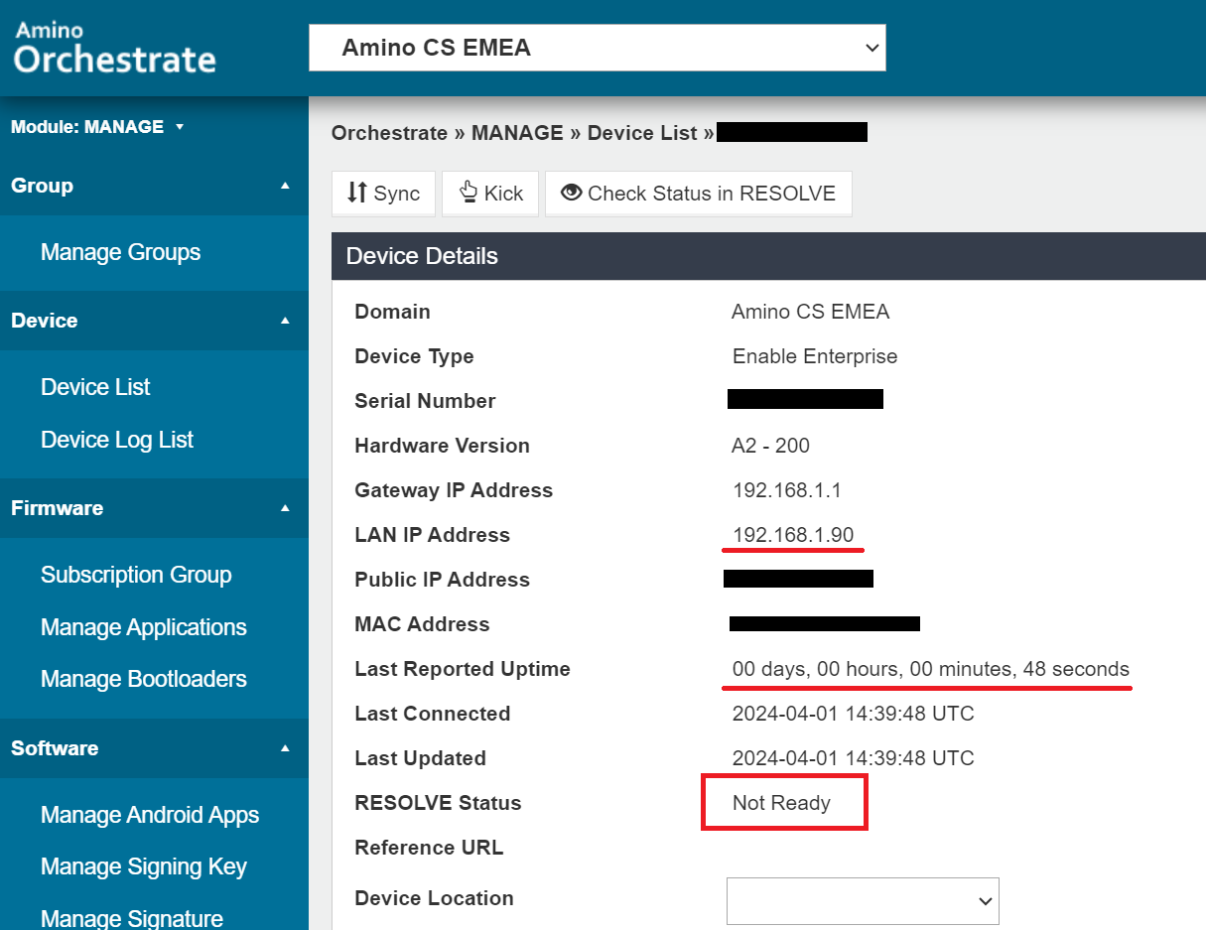Viewport: 1206px width, 930px height.
Task: Click the LAN IP address 192.168.1.90
Action: click(x=793, y=535)
